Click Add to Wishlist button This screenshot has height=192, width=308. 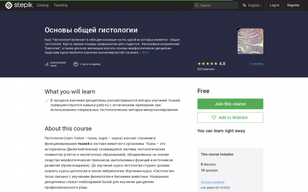[x=230, y=118]
